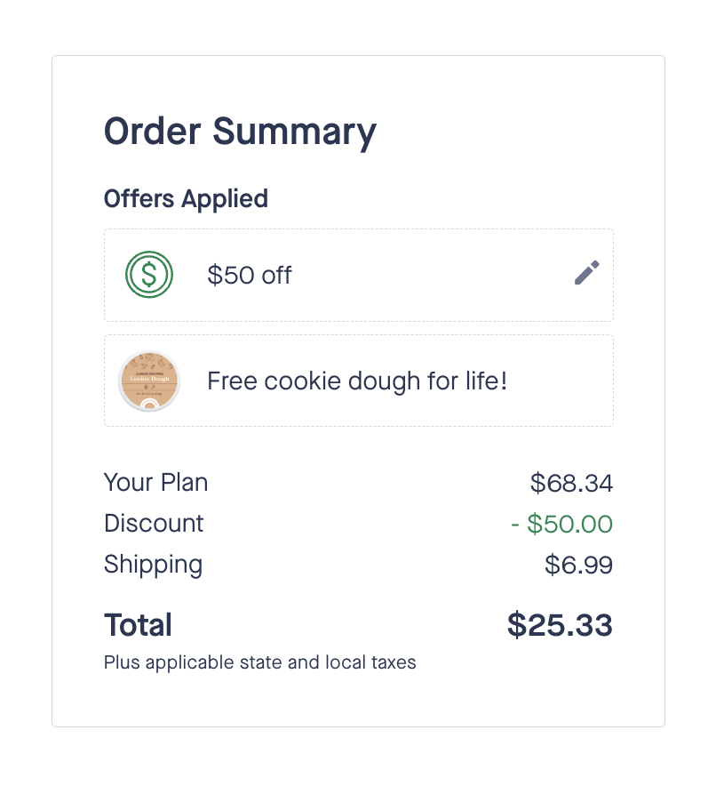The height and width of the screenshot is (786, 716).
Task: Click the green -$50.00 discount amount
Action: coord(561,524)
